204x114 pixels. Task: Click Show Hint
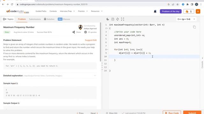pyautogui.click(x=112, y=113)
